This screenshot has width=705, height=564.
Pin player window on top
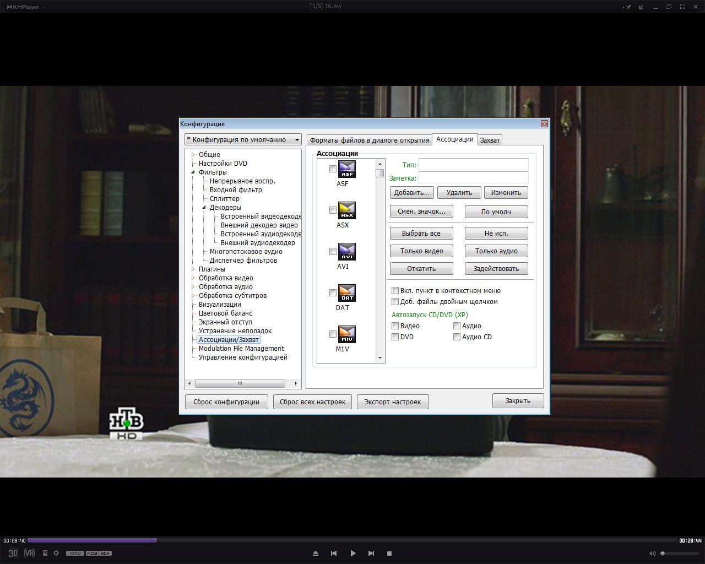click(627, 7)
